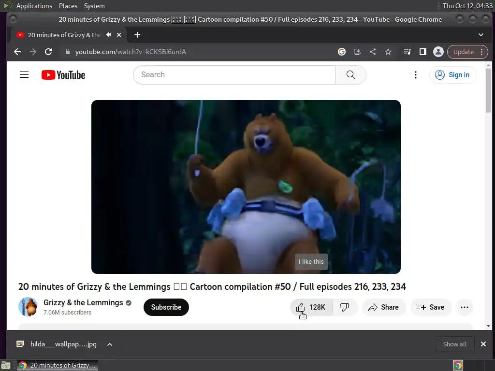Click the browser forward arrow
Viewport: 495px width, 371px height.
click(33, 52)
